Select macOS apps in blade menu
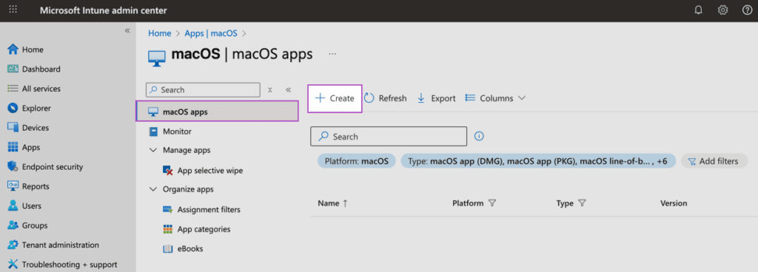 217,112
